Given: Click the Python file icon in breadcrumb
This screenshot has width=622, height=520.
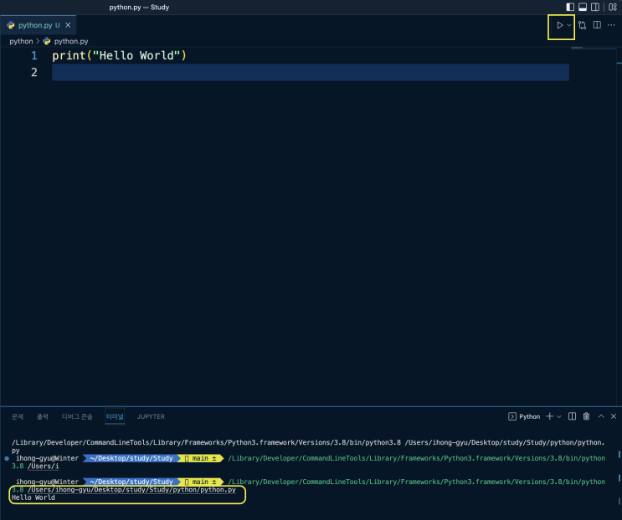Looking at the screenshot, I should point(47,41).
